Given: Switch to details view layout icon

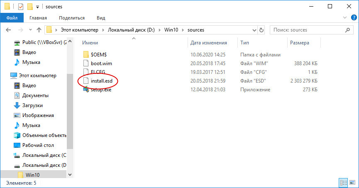Looking at the screenshot, I should [x=343, y=183].
